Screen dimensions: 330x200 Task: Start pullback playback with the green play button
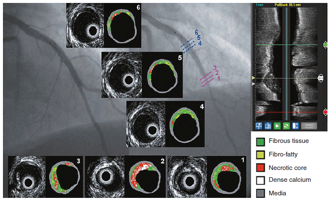click(277, 126)
